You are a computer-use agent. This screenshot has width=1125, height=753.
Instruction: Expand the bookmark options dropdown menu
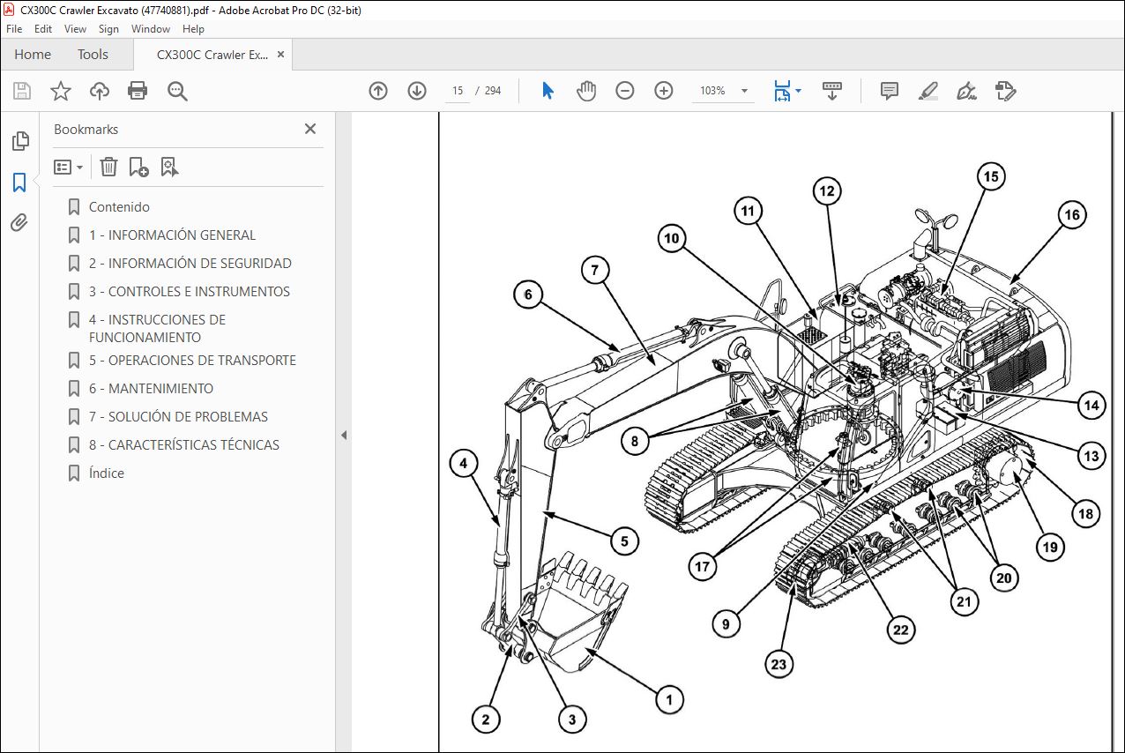69,167
